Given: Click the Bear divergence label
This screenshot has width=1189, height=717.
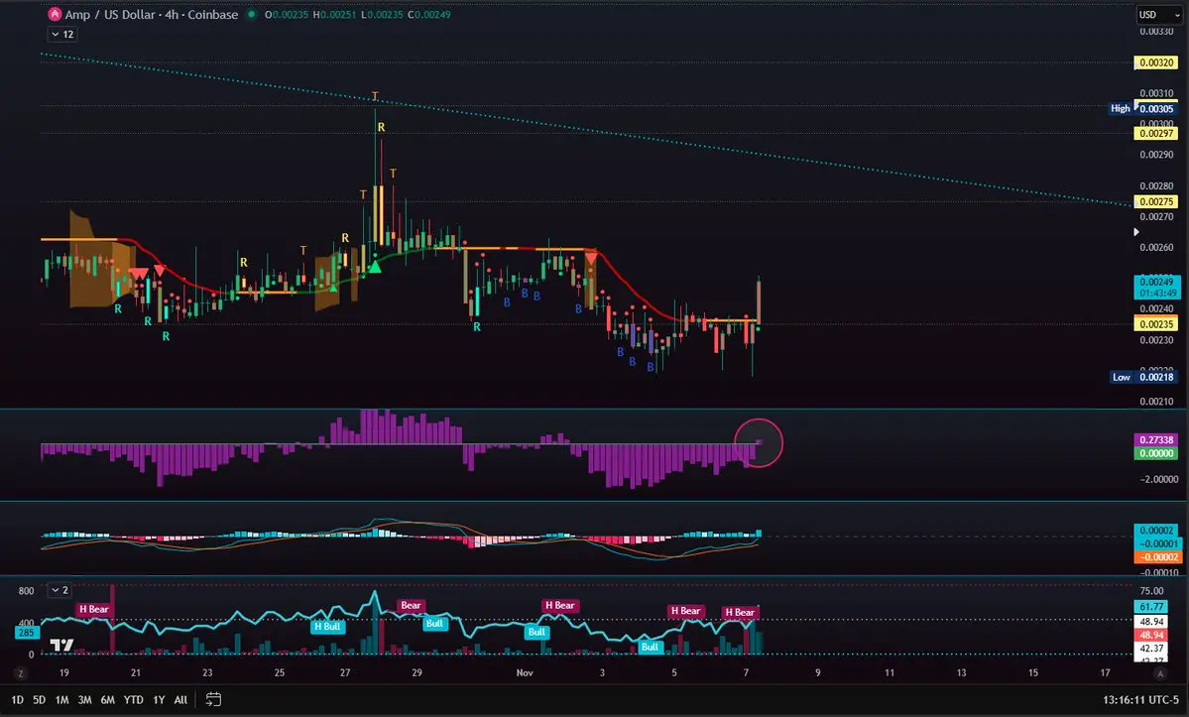Looking at the screenshot, I should (x=411, y=605).
